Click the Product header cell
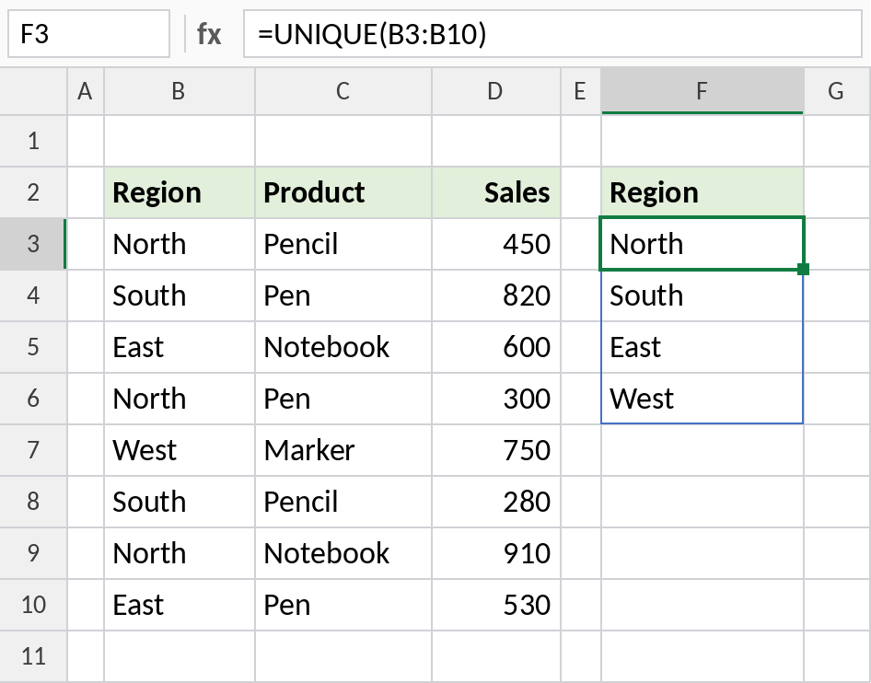871x683 pixels. tap(343, 192)
